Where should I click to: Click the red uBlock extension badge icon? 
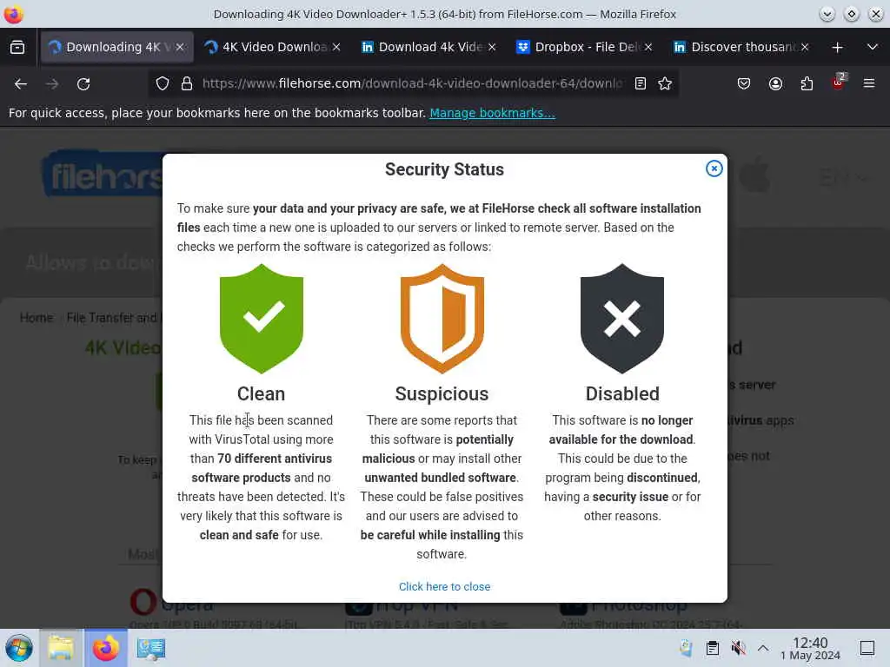click(838, 83)
